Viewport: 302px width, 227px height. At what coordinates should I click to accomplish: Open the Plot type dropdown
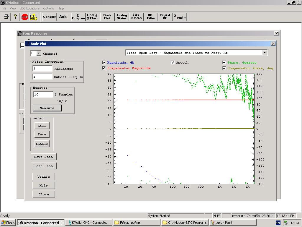(x=265, y=53)
